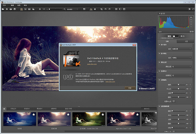This screenshot has height=134, width=196.
Task: Toggle the presets grid panel icon
Action: 116,9
